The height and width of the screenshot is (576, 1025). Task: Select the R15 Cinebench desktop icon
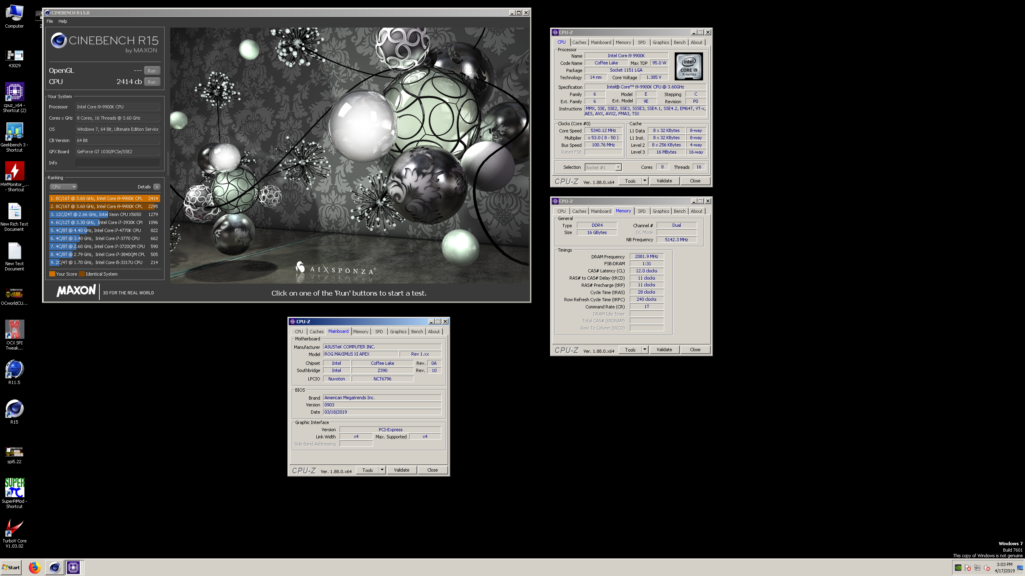tap(14, 412)
